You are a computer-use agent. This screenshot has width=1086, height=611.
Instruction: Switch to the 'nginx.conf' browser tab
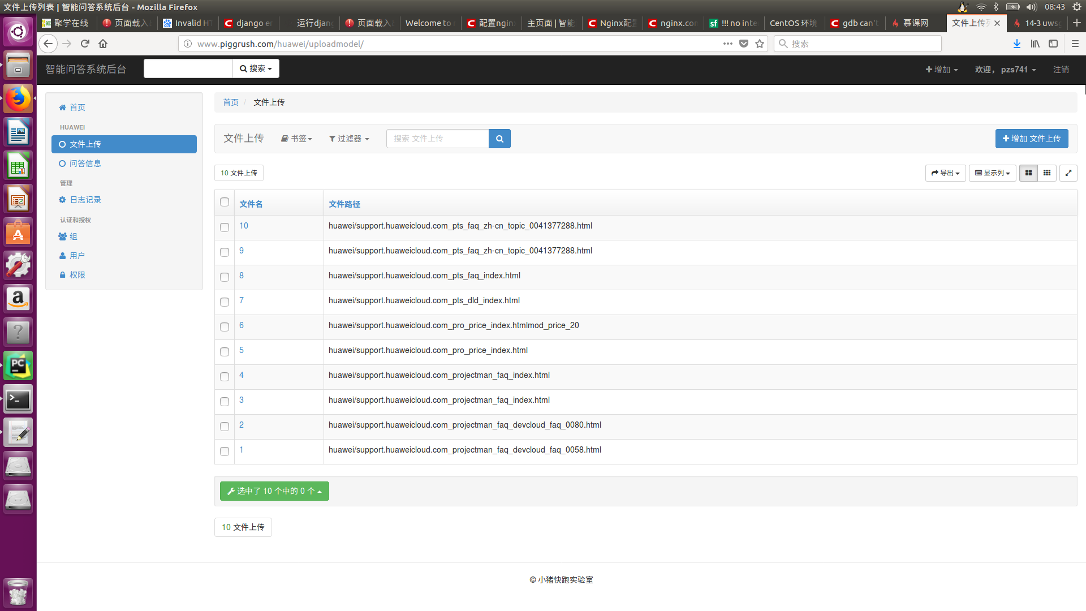(x=673, y=23)
